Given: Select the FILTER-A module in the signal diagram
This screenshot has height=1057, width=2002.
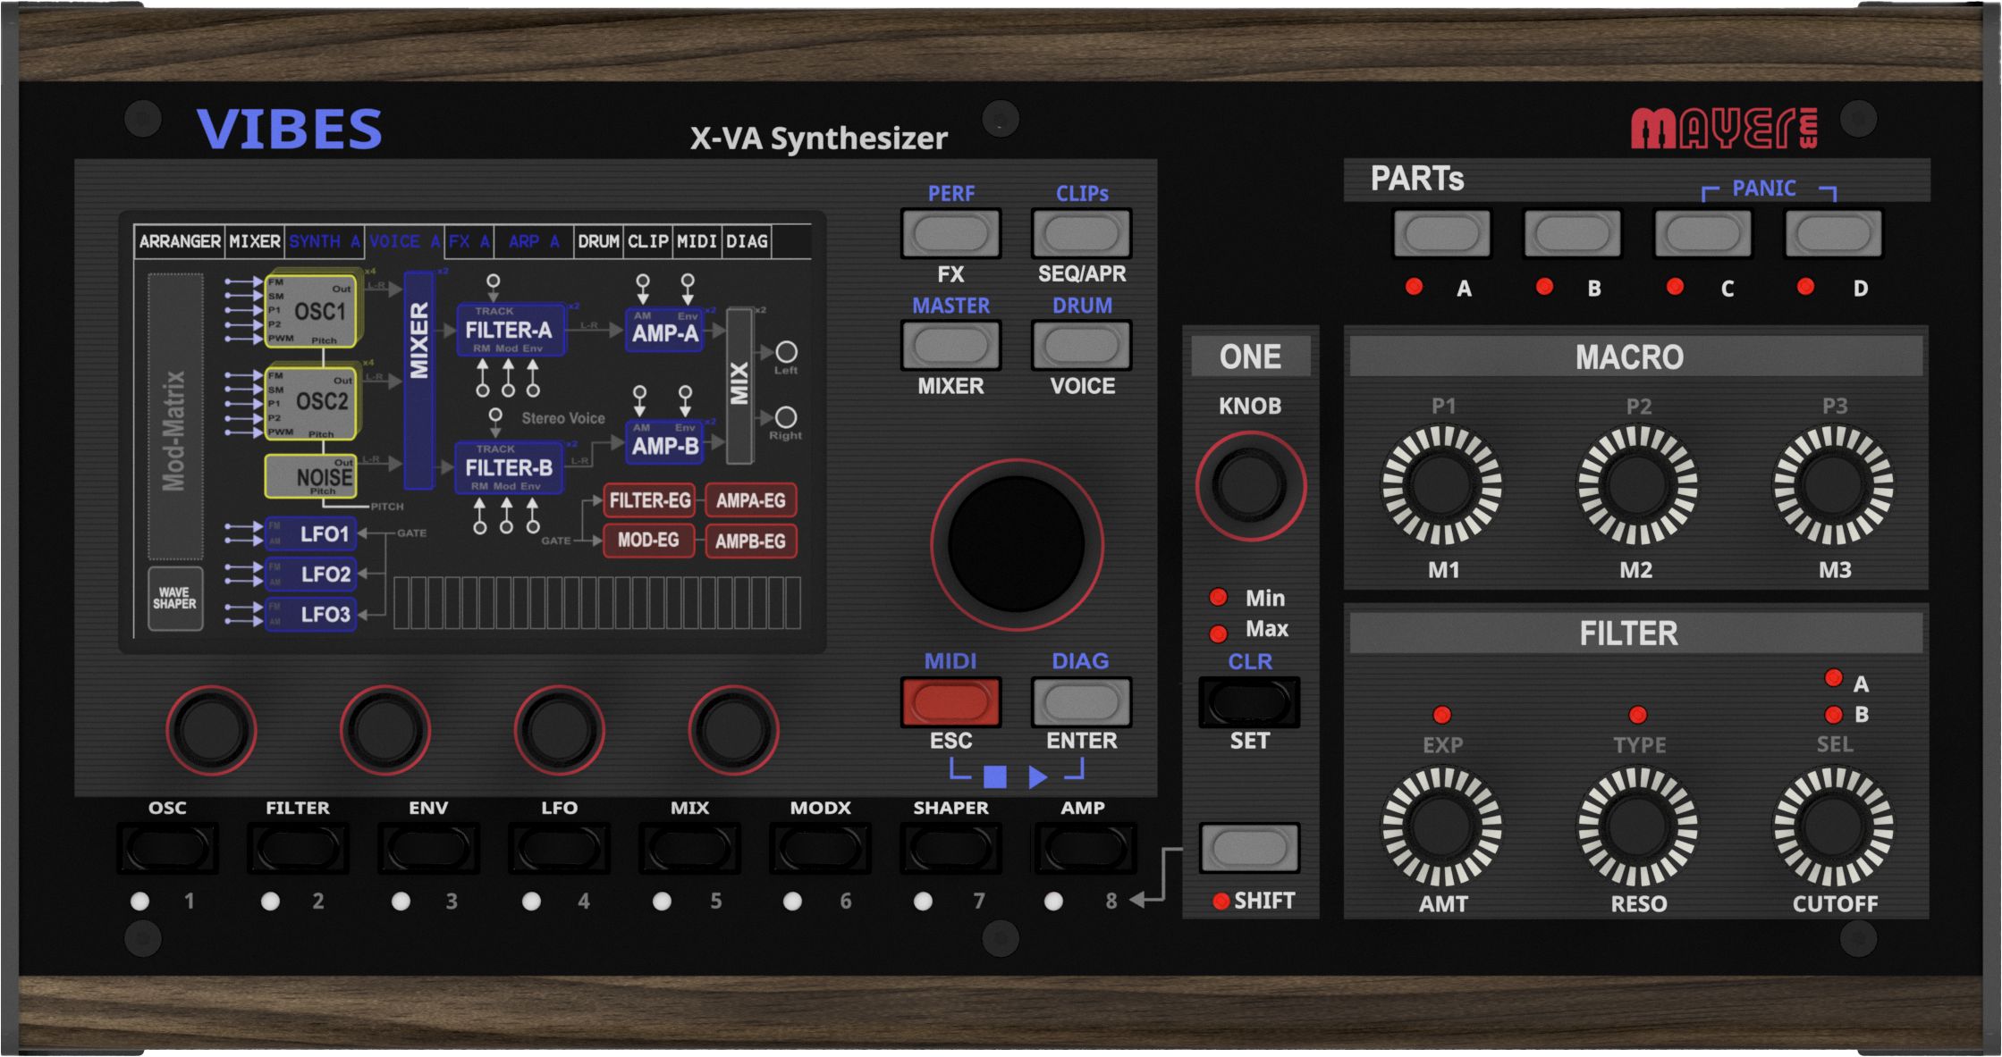Looking at the screenshot, I should click(x=510, y=331).
